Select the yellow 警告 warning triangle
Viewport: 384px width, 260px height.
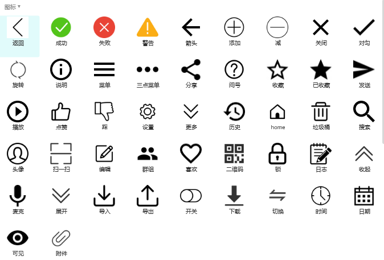[148, 27]
